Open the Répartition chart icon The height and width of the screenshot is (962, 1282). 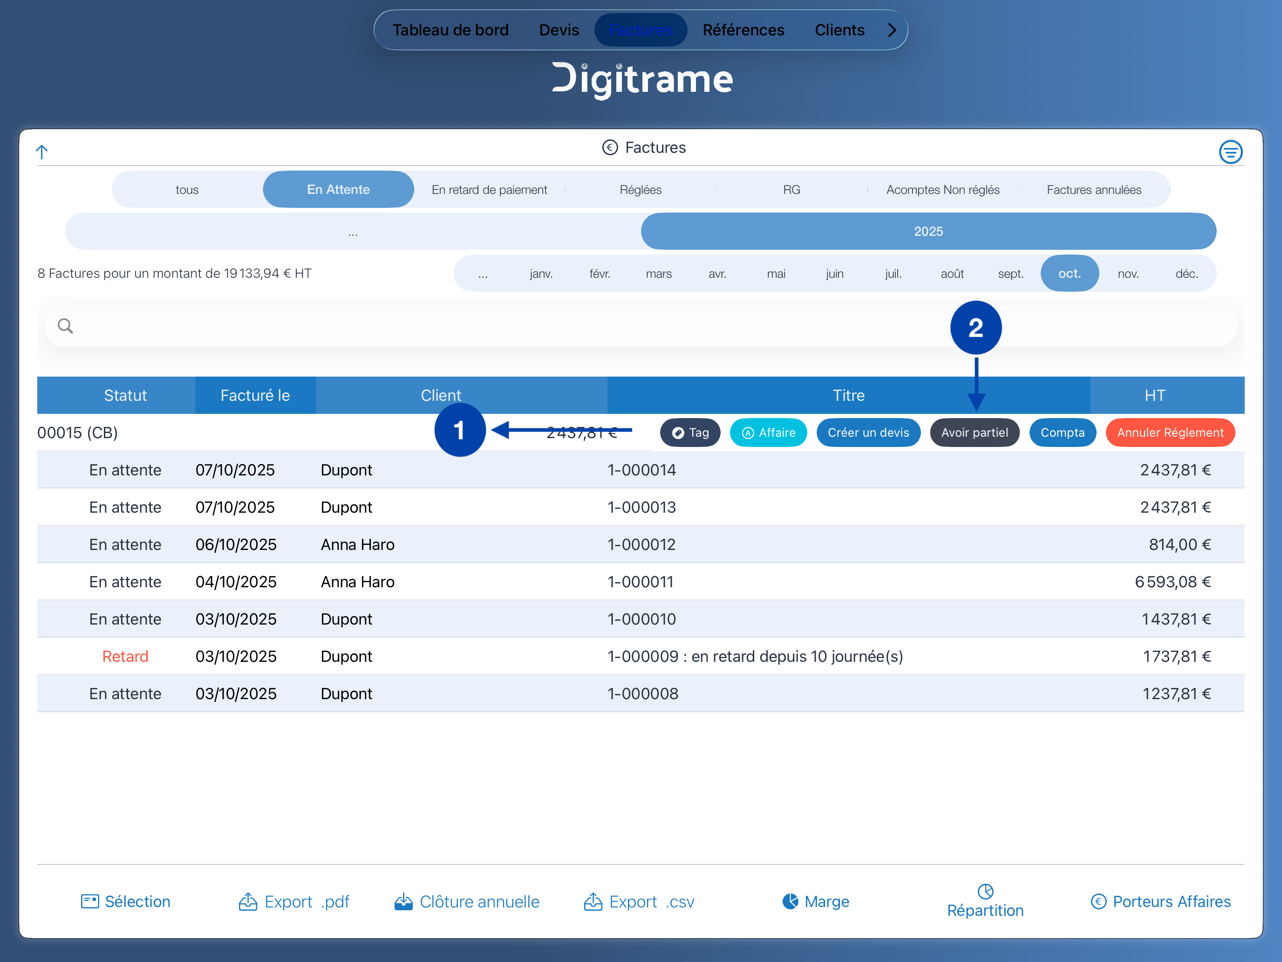pyautogui.click(x=985, y=891)
